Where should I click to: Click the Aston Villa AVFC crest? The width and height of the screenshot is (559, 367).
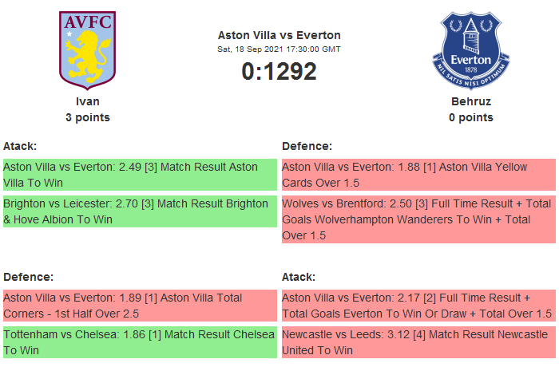click(x=88, y=49)
